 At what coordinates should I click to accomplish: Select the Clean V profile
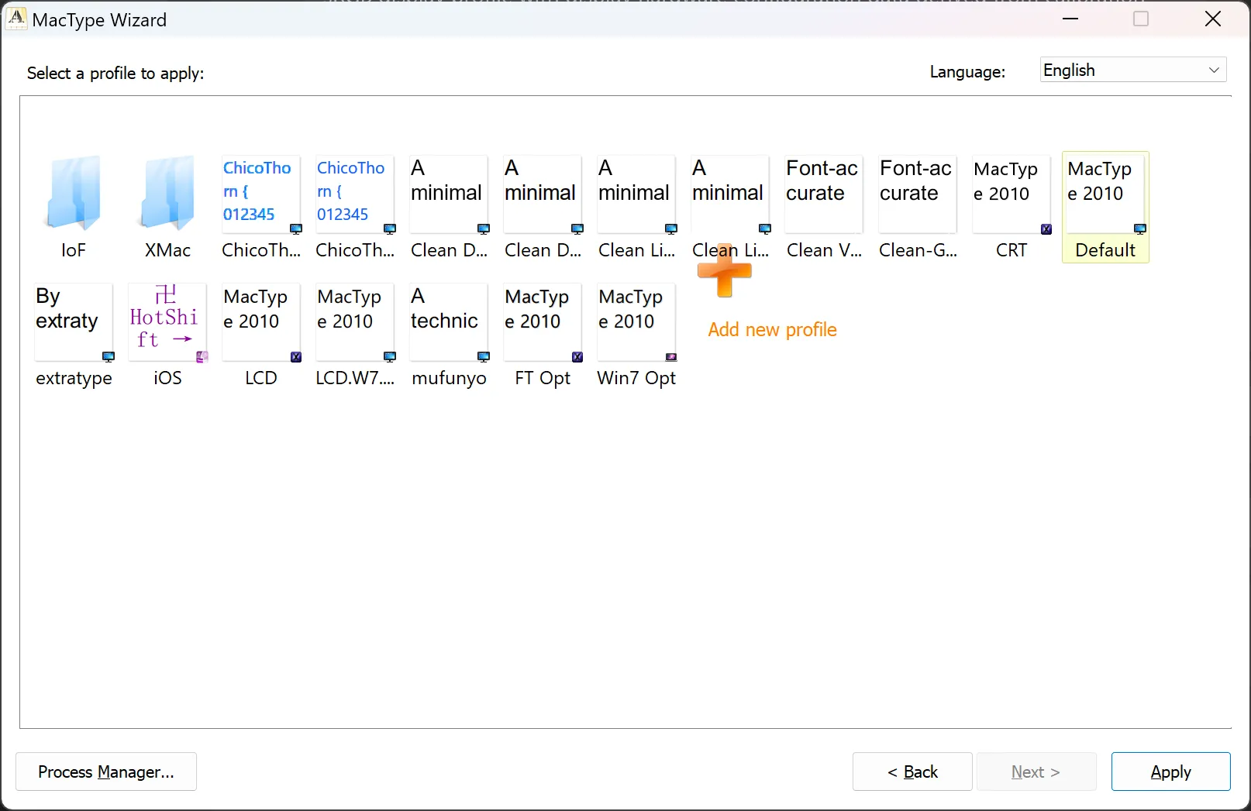pos(823,194)
